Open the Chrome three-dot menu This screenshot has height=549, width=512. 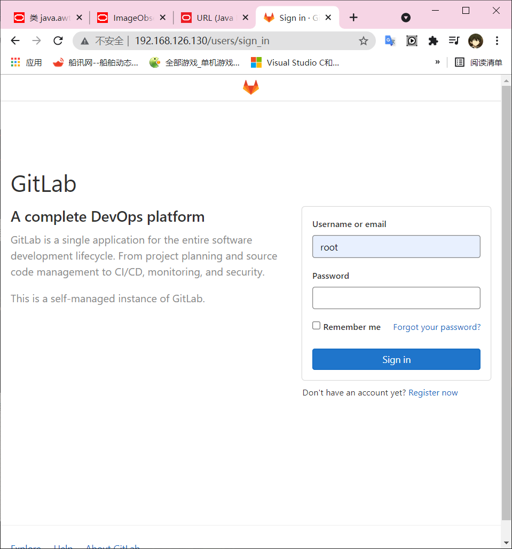(x=497, y=41)
